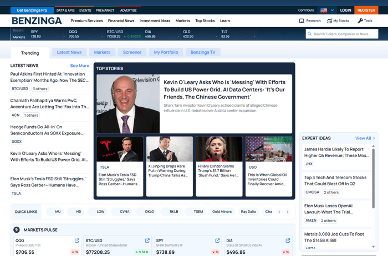Open James Hardie expert idea headline

(x=336, y=152)
